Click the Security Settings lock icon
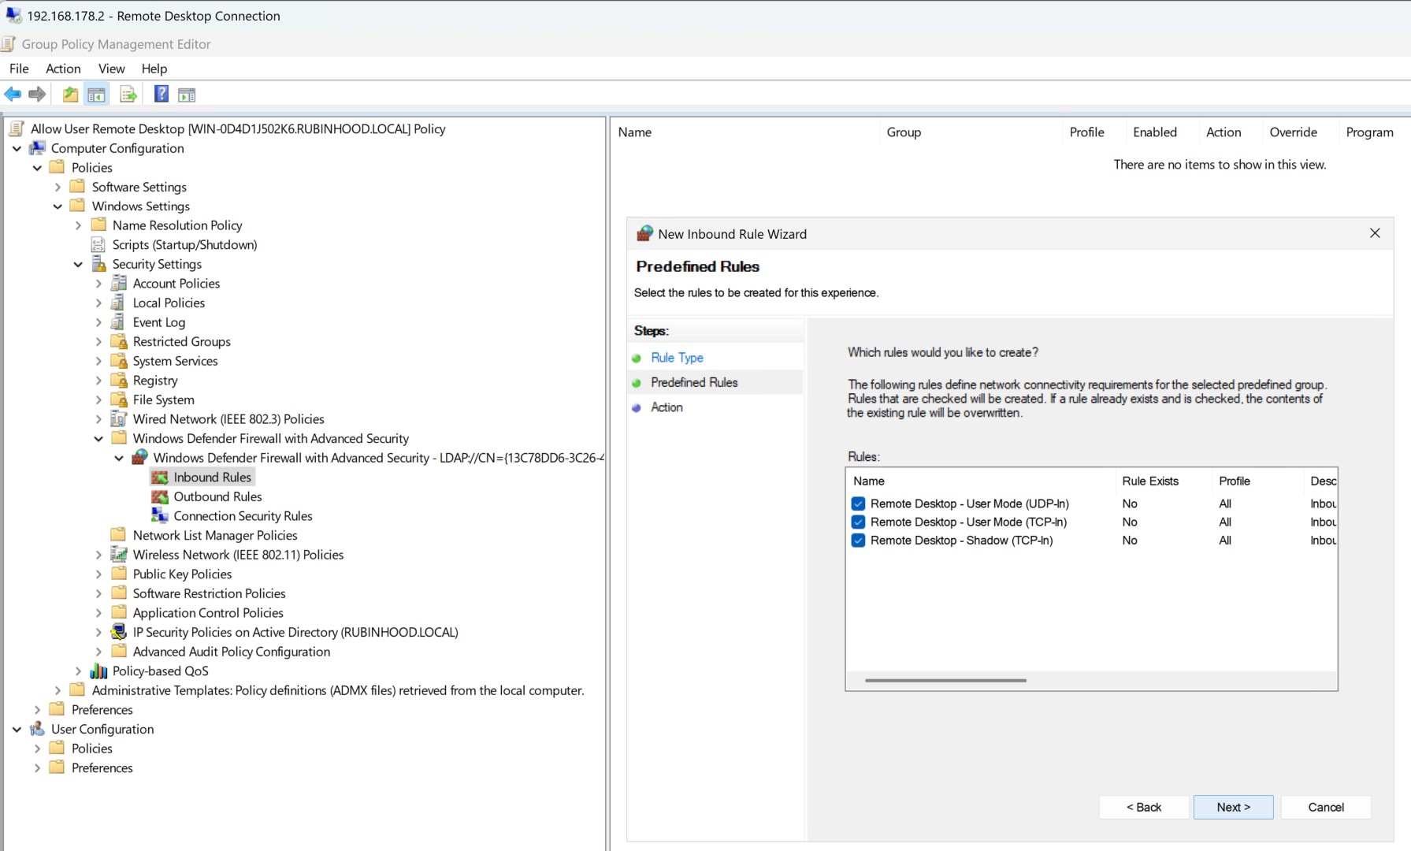The height and width of the screenshot is (851, 1411). (x=98, y=264)
